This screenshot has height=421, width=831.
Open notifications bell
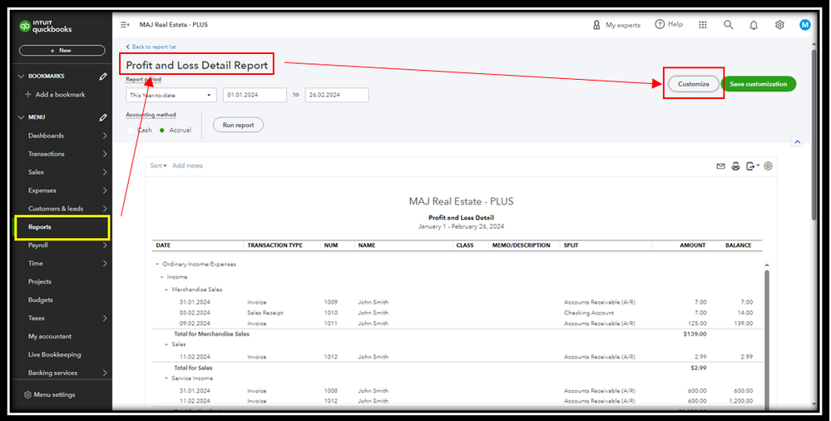[x=754, y=25]
